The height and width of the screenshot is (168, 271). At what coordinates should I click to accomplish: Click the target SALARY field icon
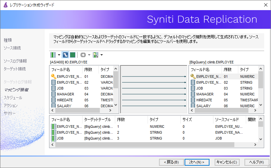[x=193, y=106]
